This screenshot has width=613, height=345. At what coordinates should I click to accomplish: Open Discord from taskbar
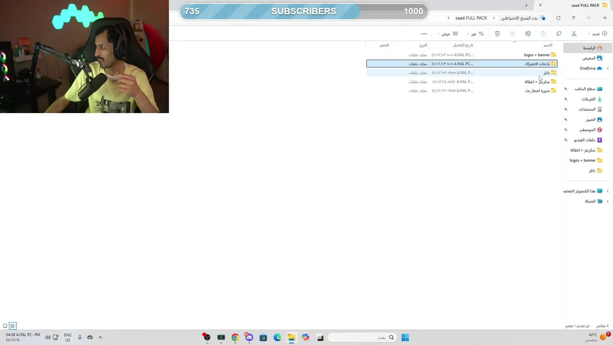[x=249, y=337]
